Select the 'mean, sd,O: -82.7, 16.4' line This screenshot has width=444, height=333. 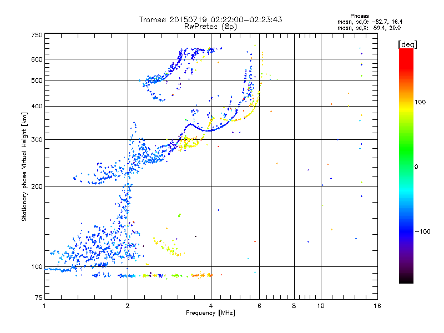coord(370,22)
